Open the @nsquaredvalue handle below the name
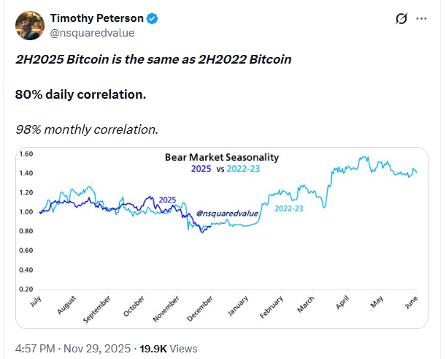This screenshot has height=359, width=446. (92, 32)
